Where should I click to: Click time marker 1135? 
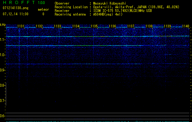pyautogui.click(x=94, y=26)
